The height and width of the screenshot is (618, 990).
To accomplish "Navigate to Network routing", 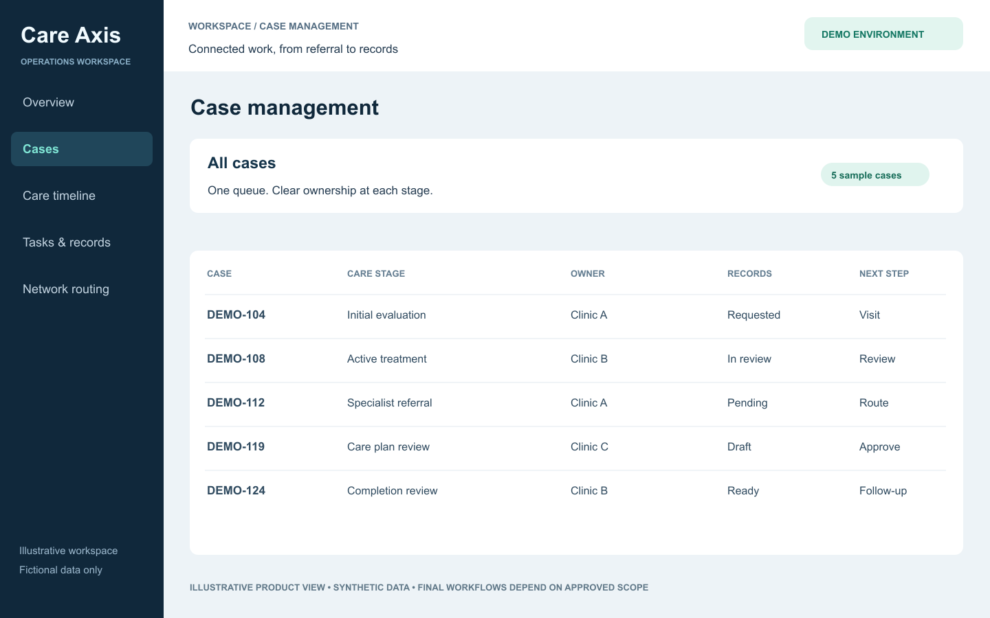I will point(66,289).
